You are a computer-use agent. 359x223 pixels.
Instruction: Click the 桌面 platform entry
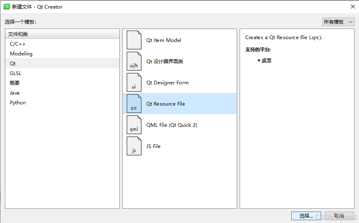(266, 61)
